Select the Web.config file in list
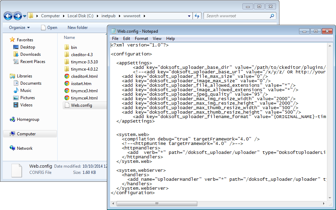The image size is (336, 210). [x=81, y=105]
